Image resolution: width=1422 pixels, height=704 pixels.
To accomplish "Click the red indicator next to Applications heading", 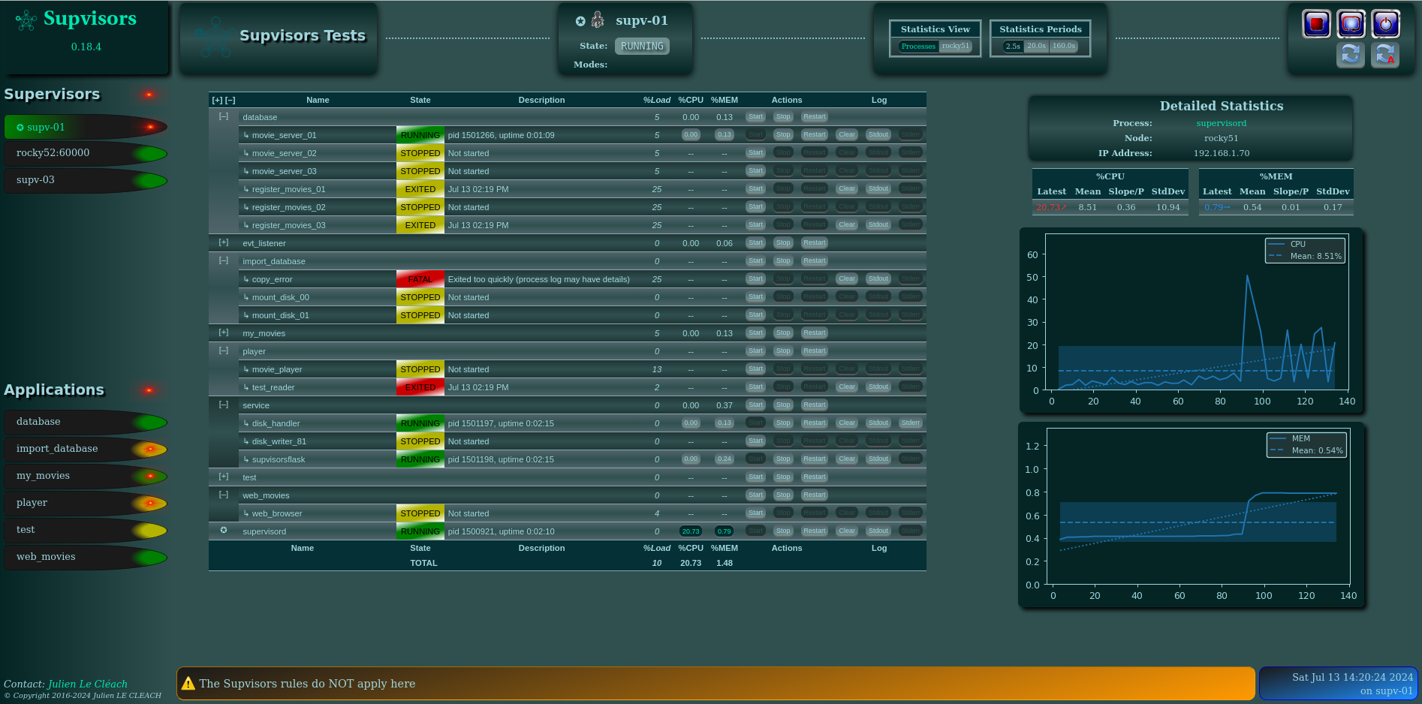I will (149, 390).
